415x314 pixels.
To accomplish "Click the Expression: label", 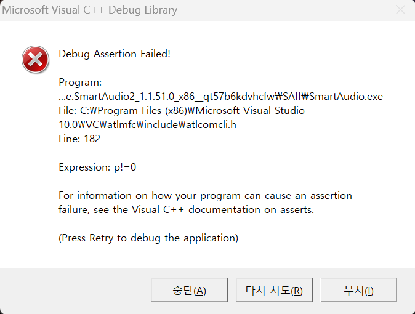I will coord(84,167).
